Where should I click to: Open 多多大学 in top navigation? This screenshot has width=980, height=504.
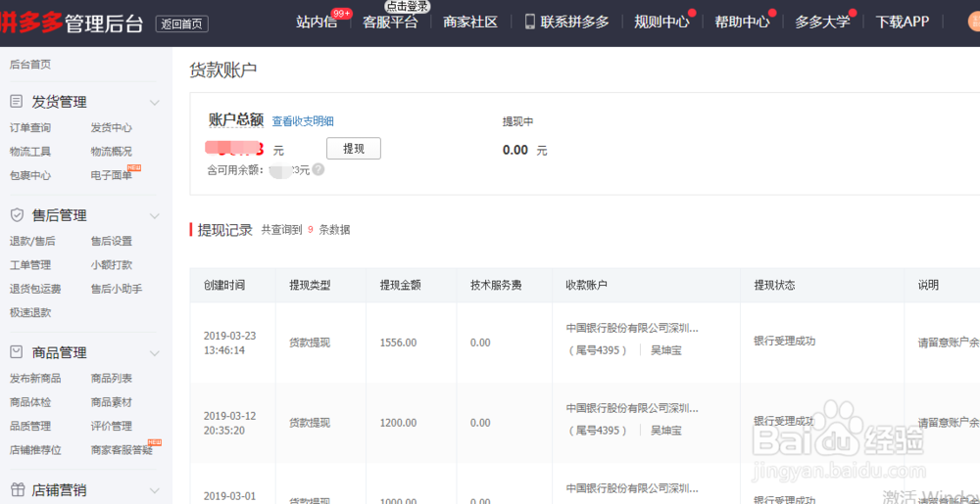coord(822,22)
